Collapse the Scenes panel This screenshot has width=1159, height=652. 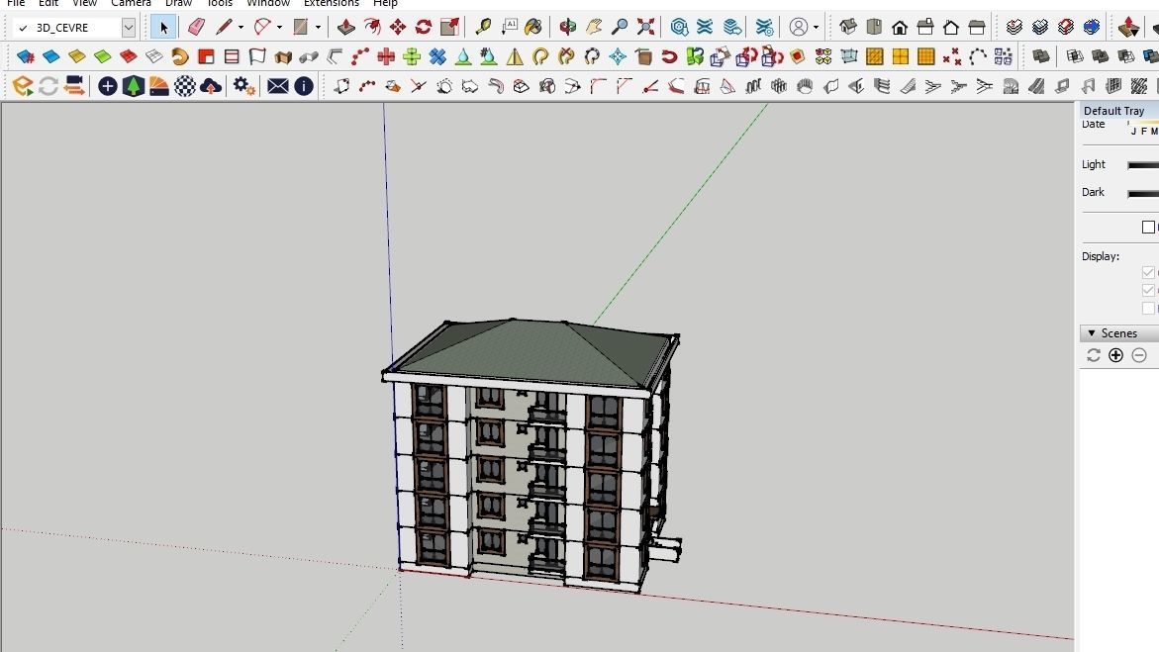(x=1092, y=333)
